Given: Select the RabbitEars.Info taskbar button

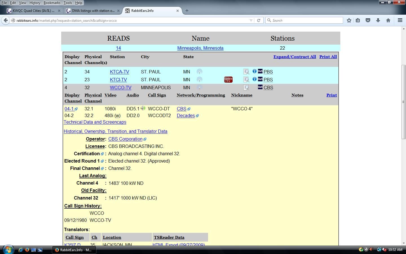Looking at the screenshot, I should (x=74, y=250).
